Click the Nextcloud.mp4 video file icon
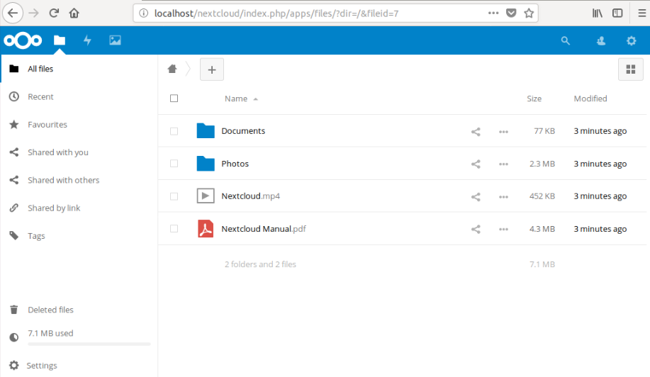The image size is (650, 377). (x=206, y=196)
